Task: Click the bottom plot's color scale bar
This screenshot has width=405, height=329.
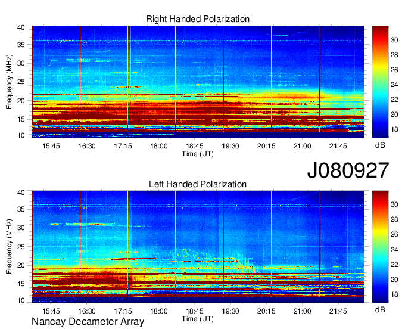Action: 380,247
